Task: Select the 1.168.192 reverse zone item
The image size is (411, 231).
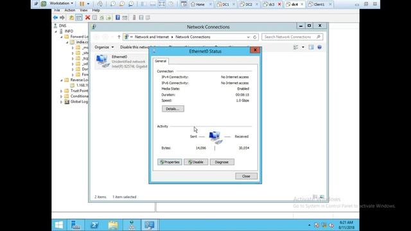Action: click(x=80, y=85)
